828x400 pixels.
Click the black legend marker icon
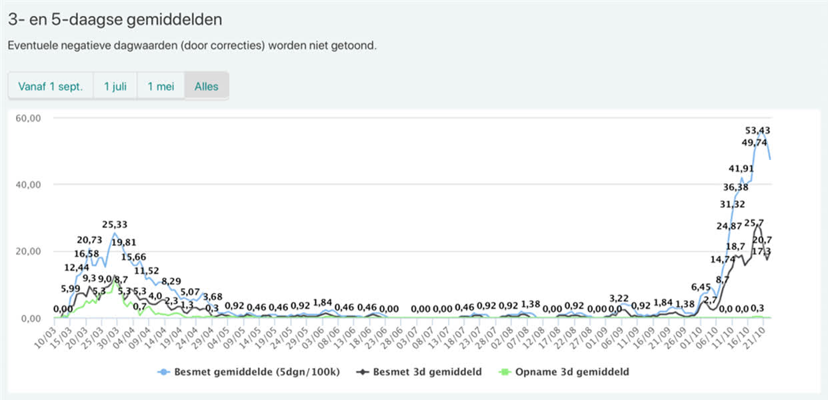pos(363,372)
